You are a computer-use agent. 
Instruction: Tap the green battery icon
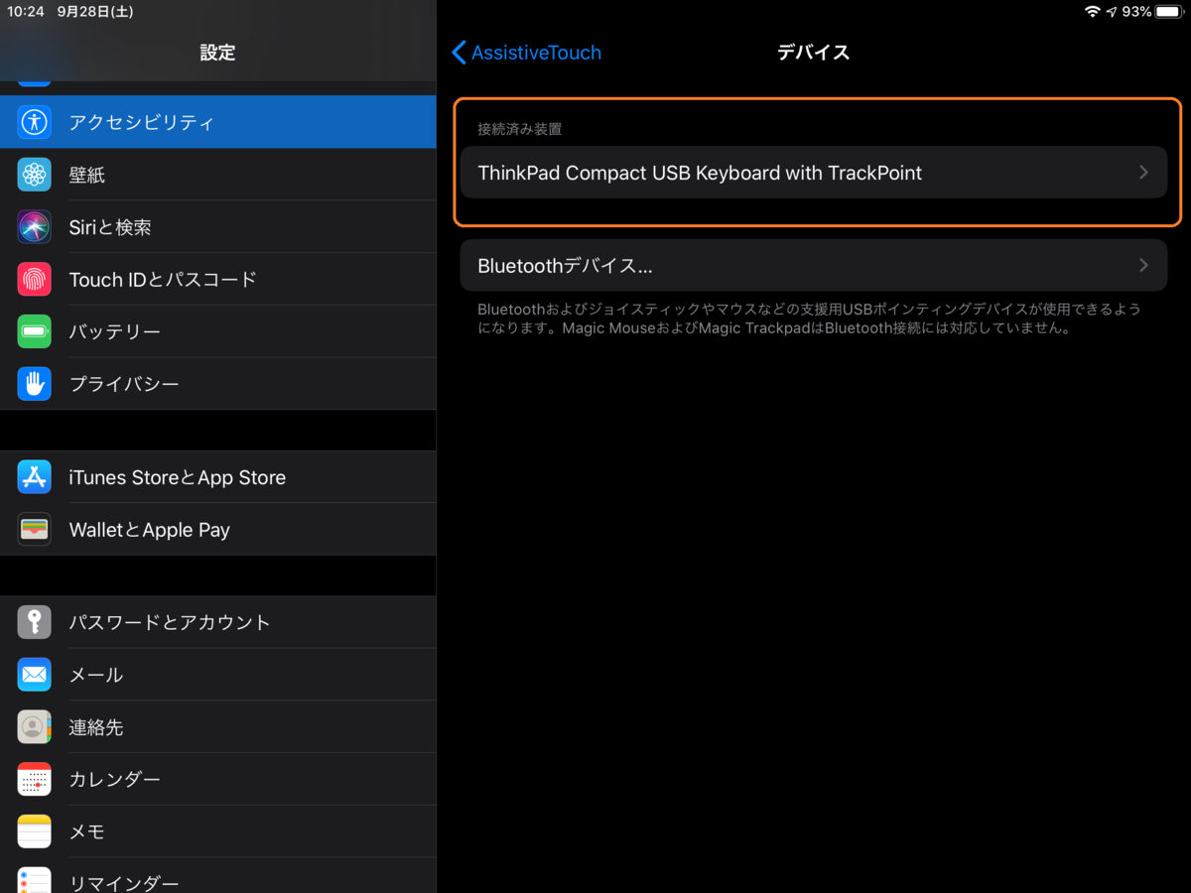click(35, 331)
